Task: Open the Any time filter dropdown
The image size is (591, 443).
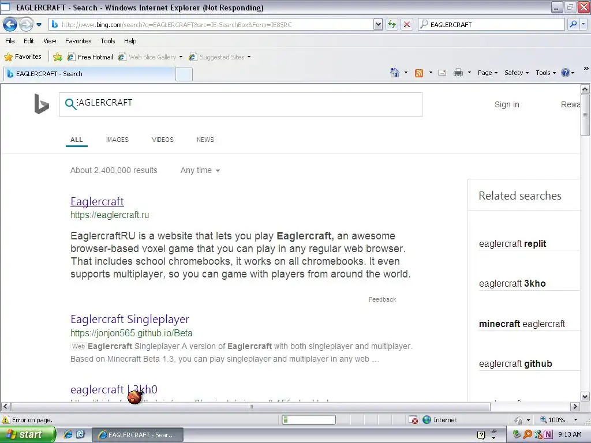Action: pos(200,170)
